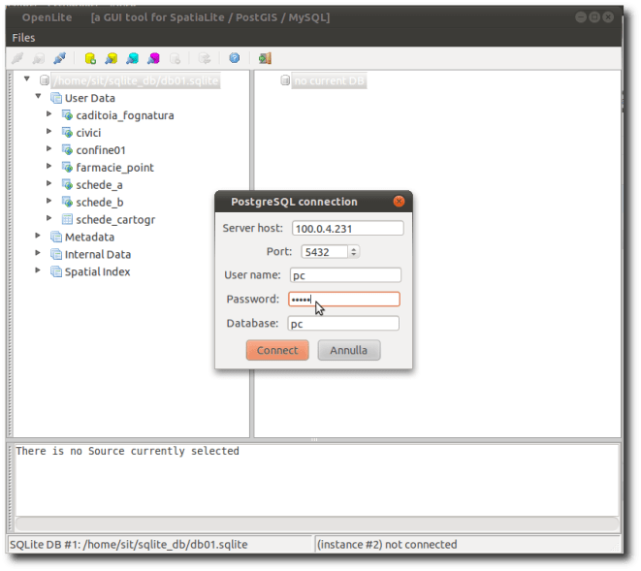The image size is (641, 571).
Task: Click the schede_a table icon
Action: pos(68,185)
